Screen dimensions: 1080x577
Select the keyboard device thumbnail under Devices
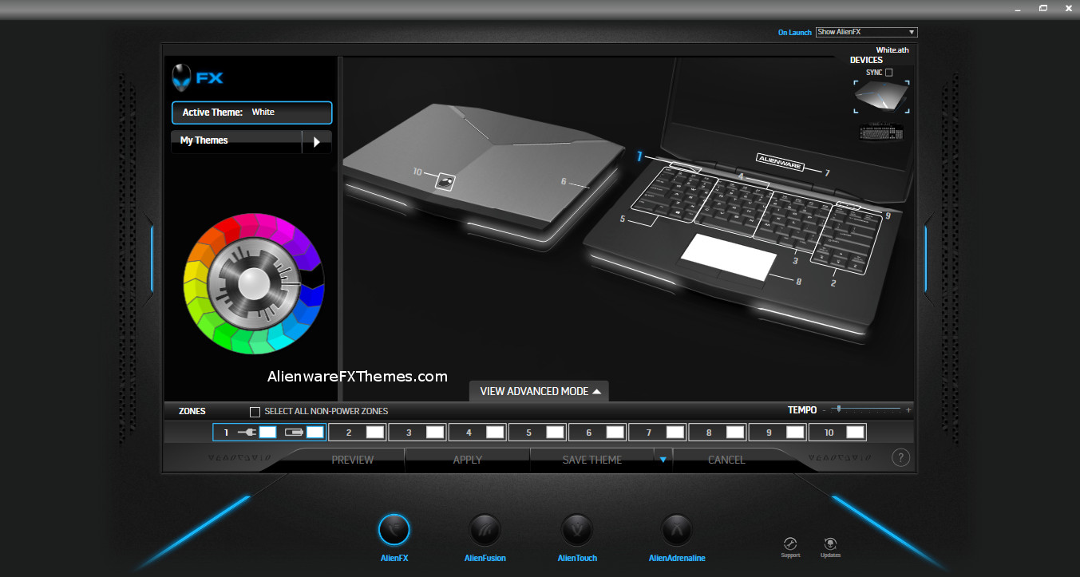pos(881,132)
